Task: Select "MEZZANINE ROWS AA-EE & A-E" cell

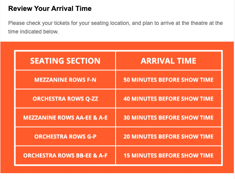Action: pos(65,118)
